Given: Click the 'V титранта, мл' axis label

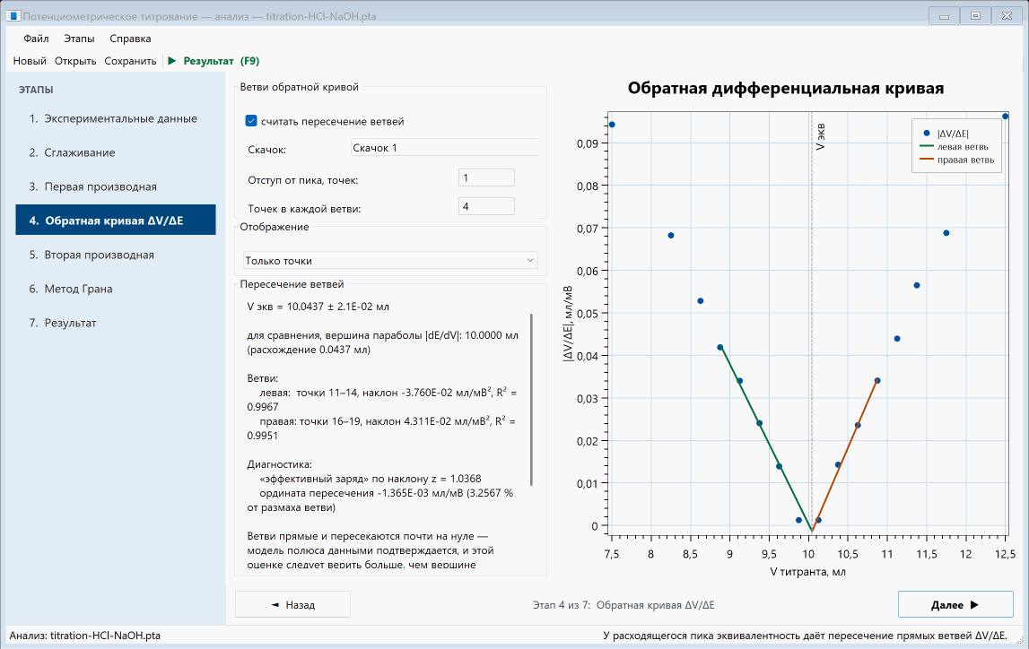Looking at the screenshot, I should click(x=807, y=572).
